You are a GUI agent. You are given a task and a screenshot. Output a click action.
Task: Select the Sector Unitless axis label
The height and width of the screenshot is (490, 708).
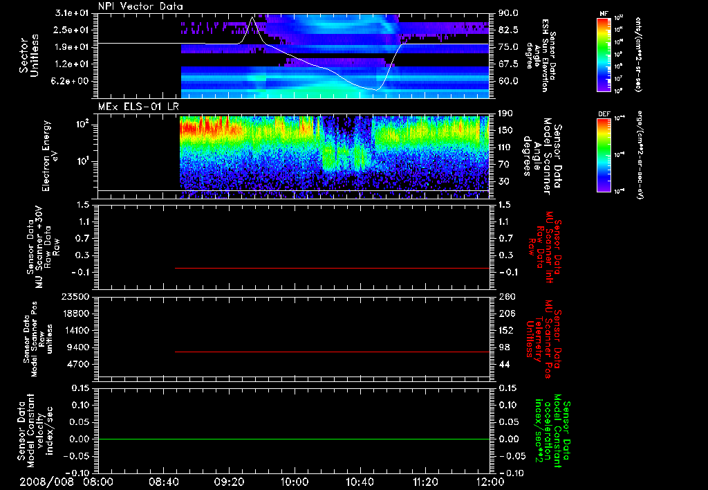[x=29, y=55]
